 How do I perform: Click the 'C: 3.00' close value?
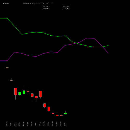45,7
